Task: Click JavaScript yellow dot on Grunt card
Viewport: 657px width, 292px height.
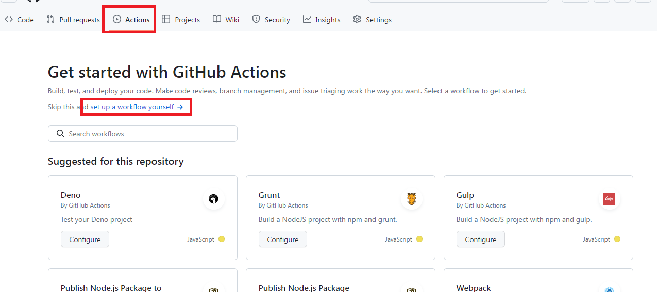Action: pyautogui.click(x=419, y=239)
